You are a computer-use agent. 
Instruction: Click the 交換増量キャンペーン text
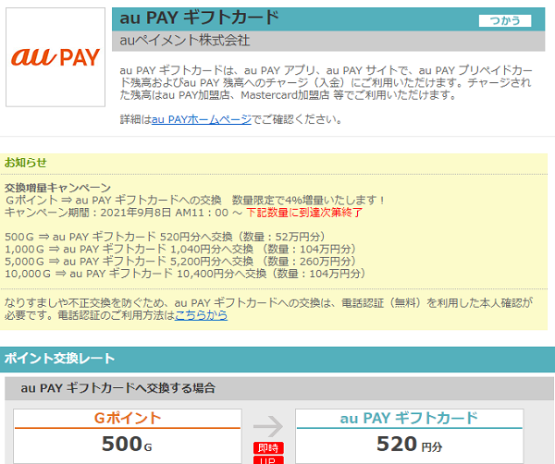coord(57,188)
